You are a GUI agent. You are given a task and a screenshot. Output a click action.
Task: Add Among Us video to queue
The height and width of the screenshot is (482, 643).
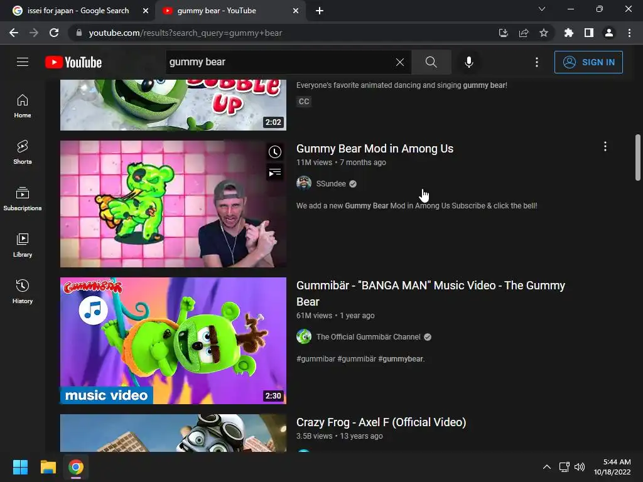pyautogui.click(x=275, y=173)
